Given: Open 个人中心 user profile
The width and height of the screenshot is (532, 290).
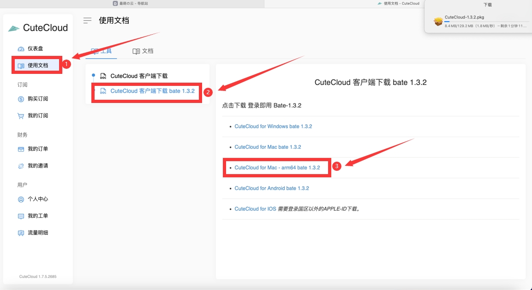Looking at the screenshot, I should [x=37, y=199].
